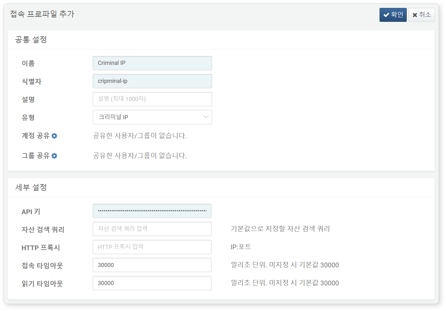Screen dimensions: 446x311
Task: Click the 읽기 타임아웃 label
Action: click(42, 284)
